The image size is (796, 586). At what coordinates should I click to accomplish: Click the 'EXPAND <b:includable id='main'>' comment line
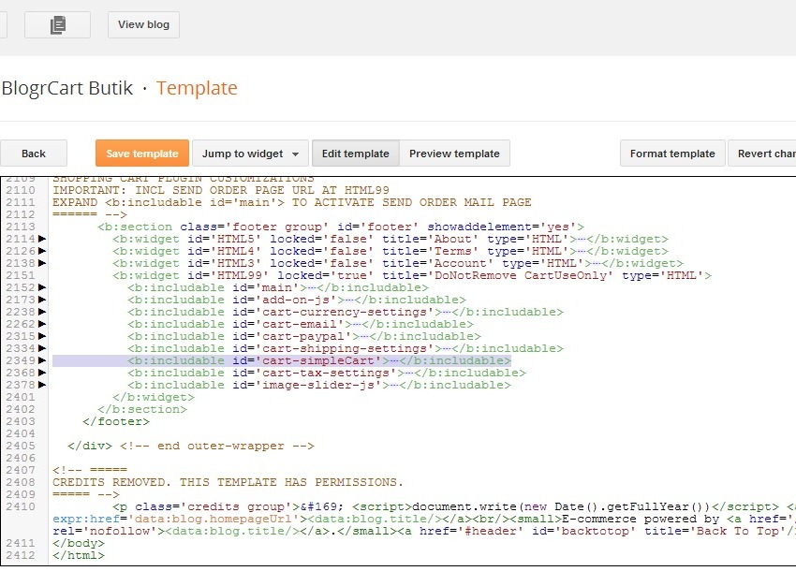coord(292,202)
